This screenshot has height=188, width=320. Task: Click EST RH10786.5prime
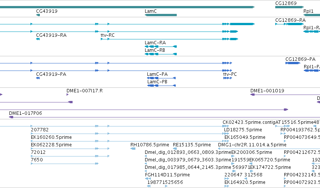(x=150, y=145)
